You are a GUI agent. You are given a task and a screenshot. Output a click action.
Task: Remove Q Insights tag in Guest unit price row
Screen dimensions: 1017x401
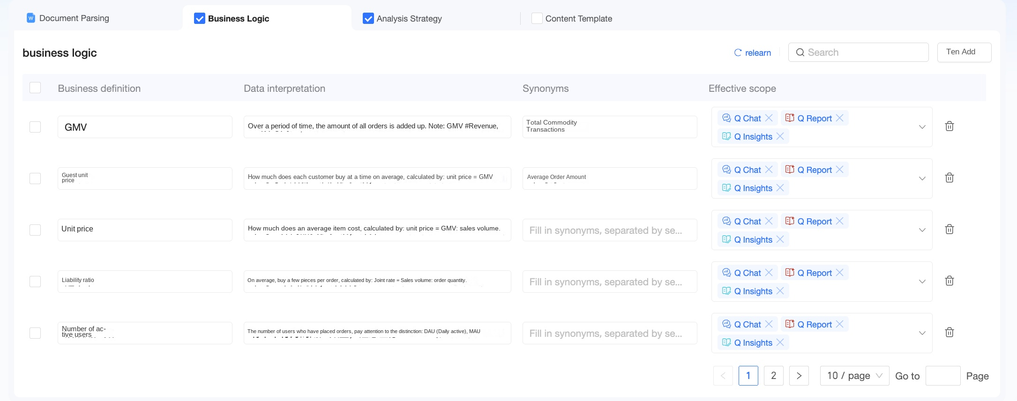click(x=780, y=188)
